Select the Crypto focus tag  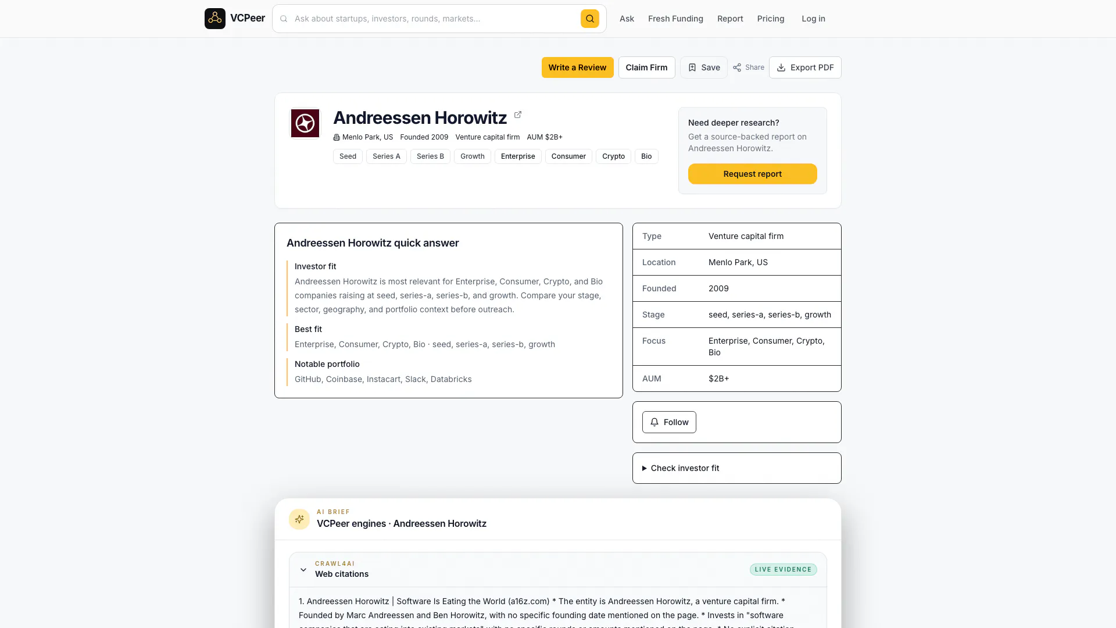(613, 156)
